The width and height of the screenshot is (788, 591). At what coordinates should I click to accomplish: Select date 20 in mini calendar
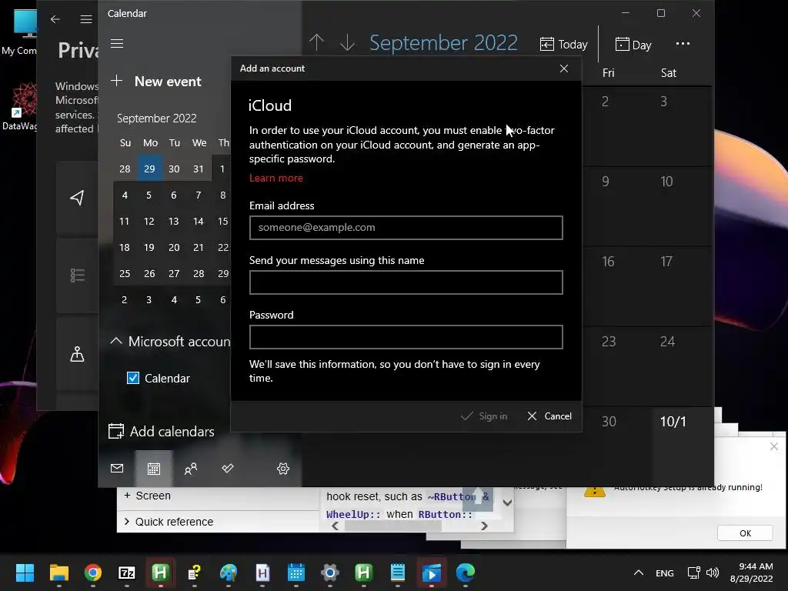174,247
